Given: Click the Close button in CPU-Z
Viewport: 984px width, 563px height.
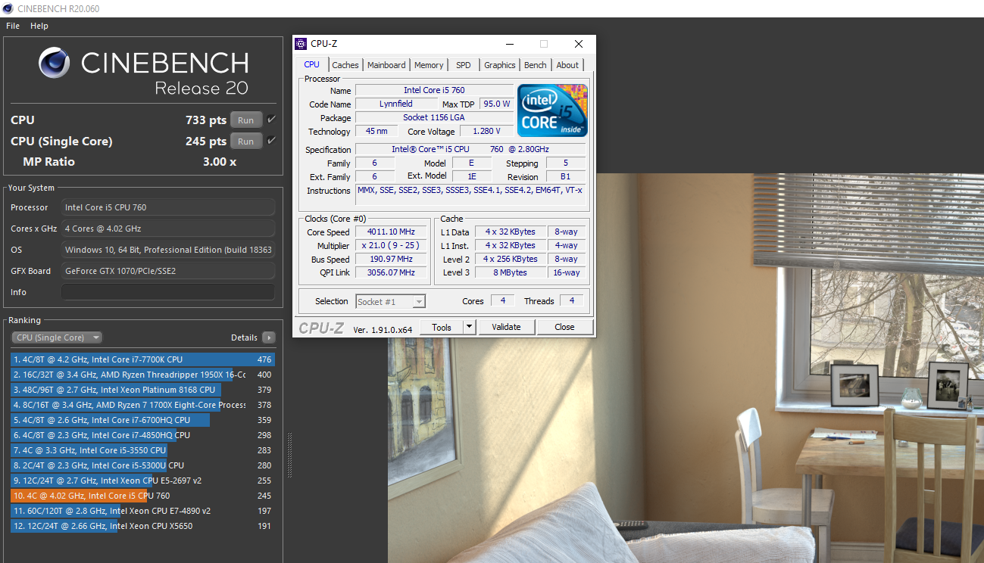Looking at the screenshot, I should click(564, 327).
